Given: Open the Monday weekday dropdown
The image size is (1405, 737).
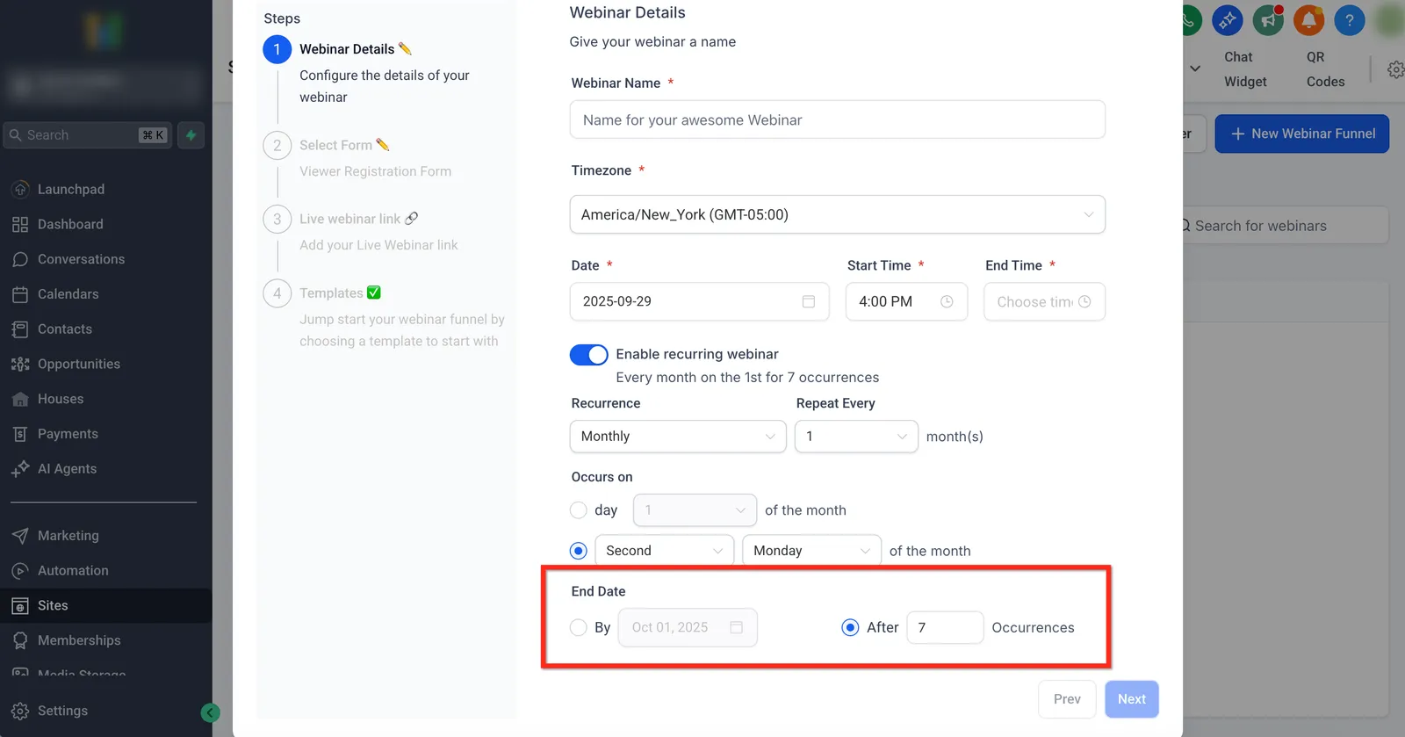Looking at the screenshot, I should (x=811, y=551).
